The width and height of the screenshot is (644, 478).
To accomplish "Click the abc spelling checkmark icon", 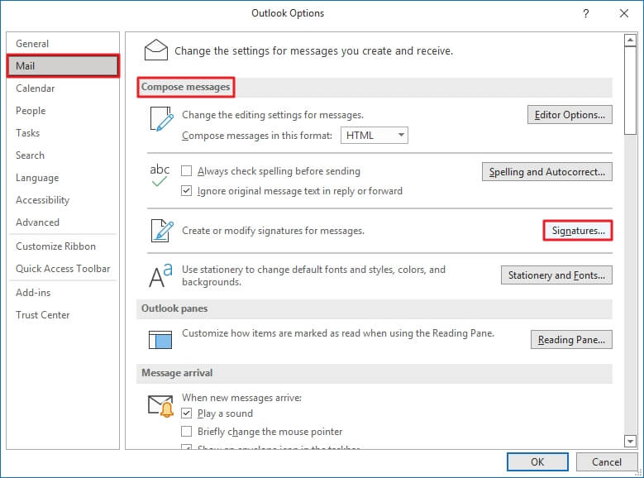I will [x=160, y=175].
